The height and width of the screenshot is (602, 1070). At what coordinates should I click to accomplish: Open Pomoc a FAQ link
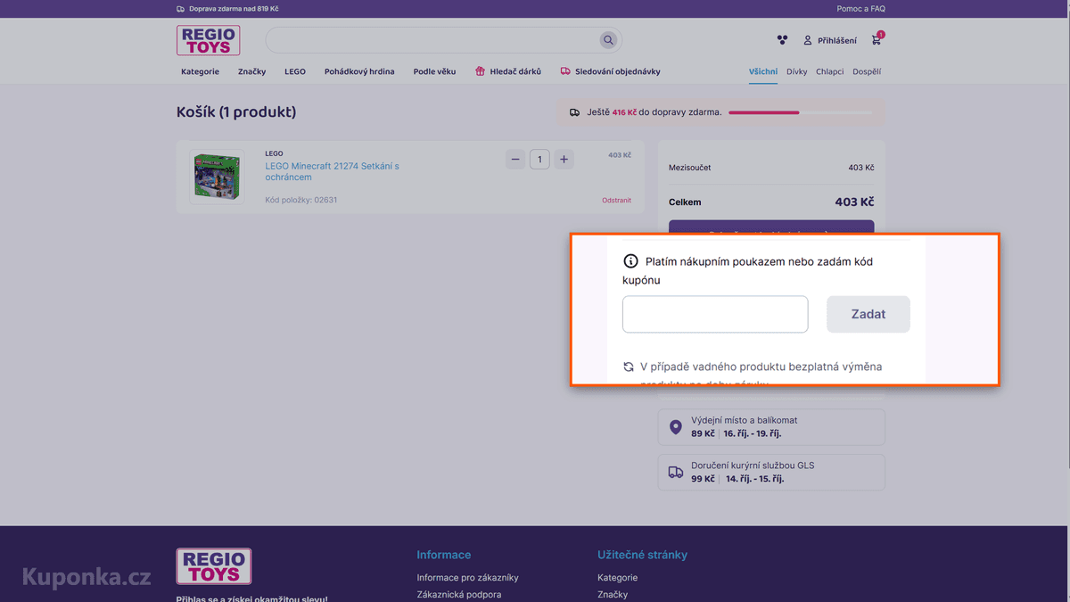click(x=861, y=9)
